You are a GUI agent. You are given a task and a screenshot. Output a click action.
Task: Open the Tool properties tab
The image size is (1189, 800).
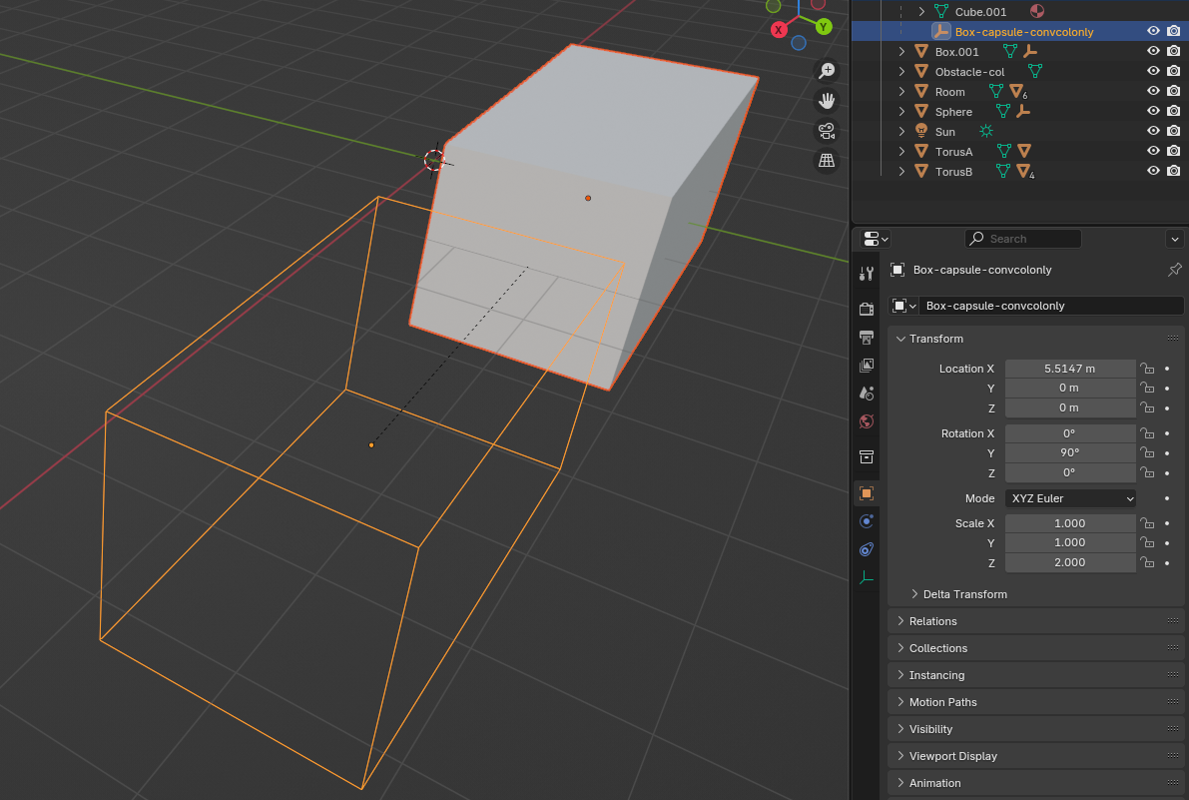click(x=867, y=274)
